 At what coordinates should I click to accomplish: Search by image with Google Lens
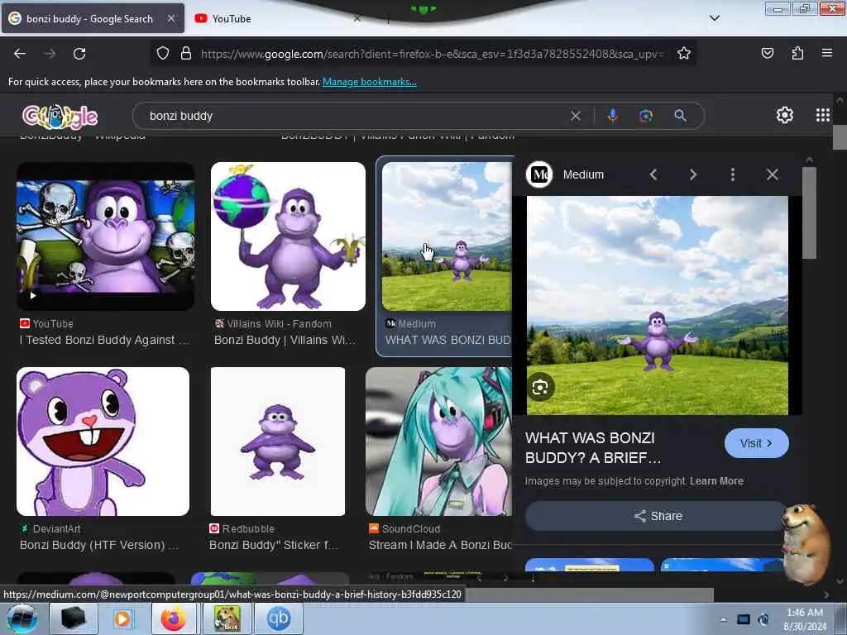[x=645, y=116]
